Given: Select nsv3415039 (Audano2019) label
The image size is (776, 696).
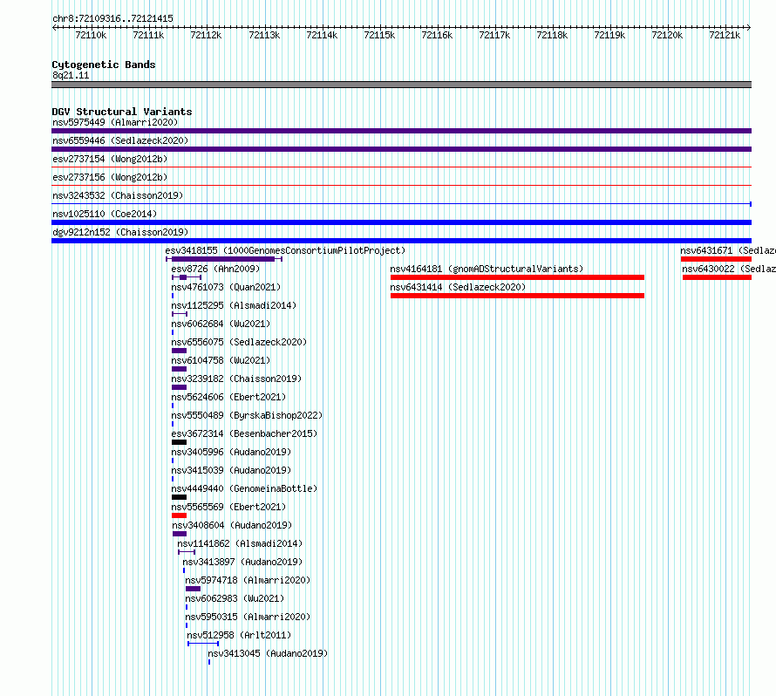Looking at the screenshot, I should 231,470.
